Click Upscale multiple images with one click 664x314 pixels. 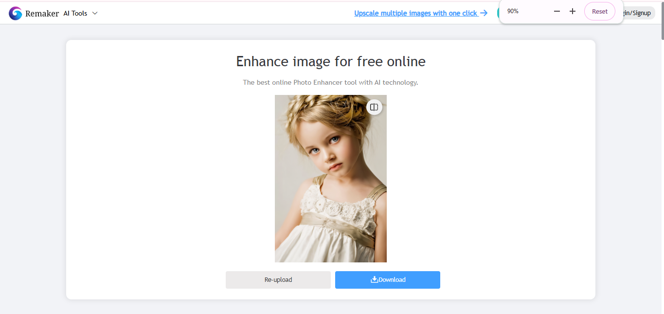tap(416, 13)
